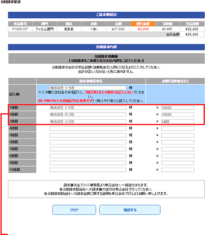Click the empty 4社目 company name field
Screen dimensions: 205x235
point(88,128)
